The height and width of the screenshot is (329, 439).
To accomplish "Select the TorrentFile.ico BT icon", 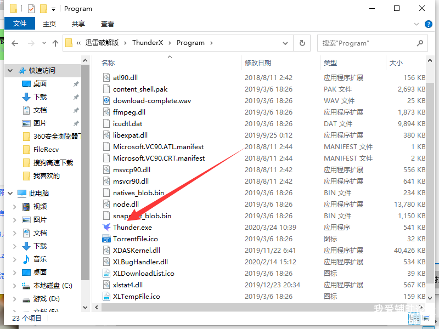I will (x=106, y=239).
